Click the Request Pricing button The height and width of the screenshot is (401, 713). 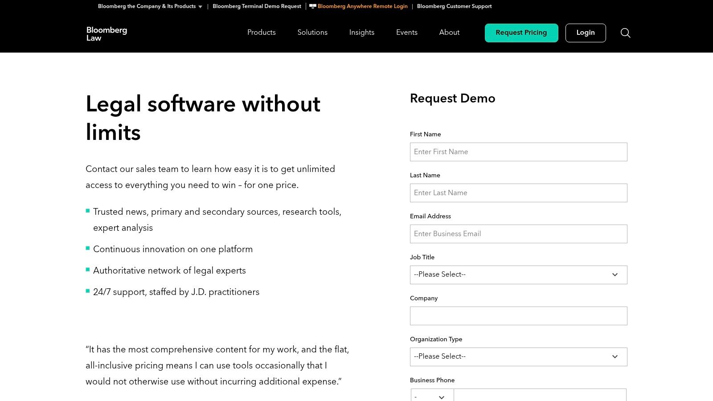click(x=521, y=33)
